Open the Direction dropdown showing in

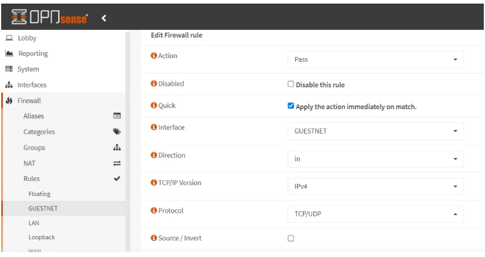point(376,159)
